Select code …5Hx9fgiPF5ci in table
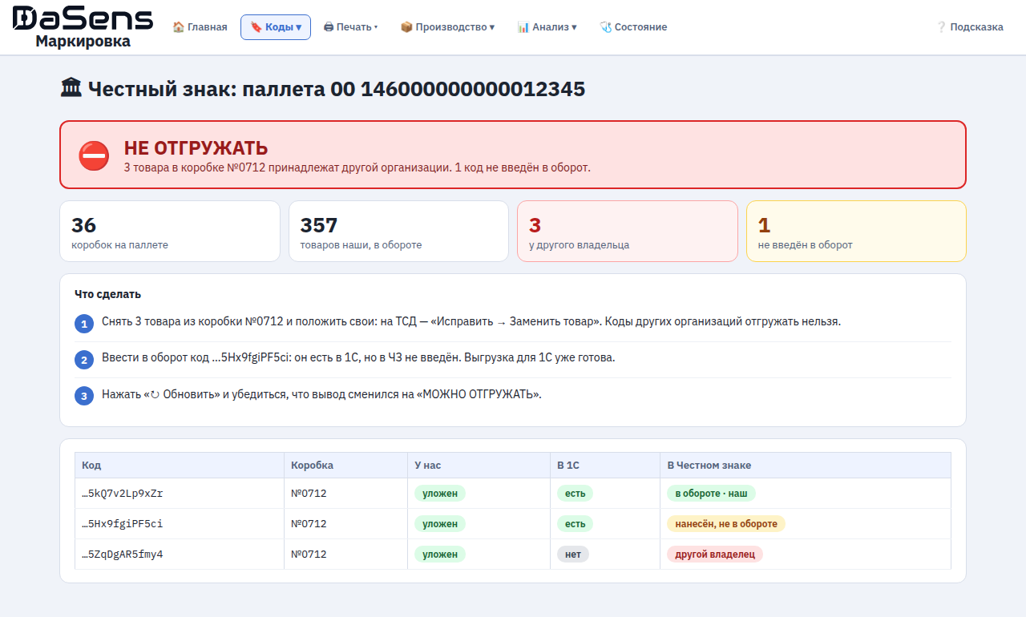 point(123,524)
